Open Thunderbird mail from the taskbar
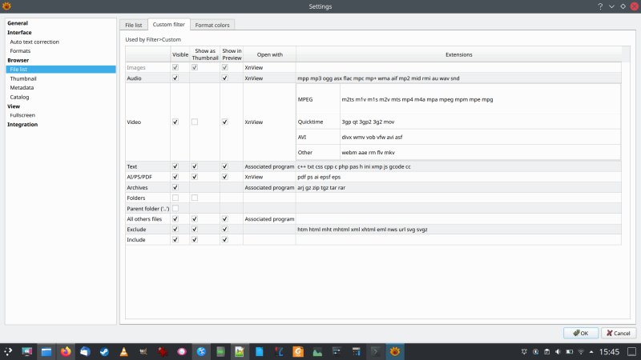Image resolution: width=641 pixels, height=360 pixels. 85,351
